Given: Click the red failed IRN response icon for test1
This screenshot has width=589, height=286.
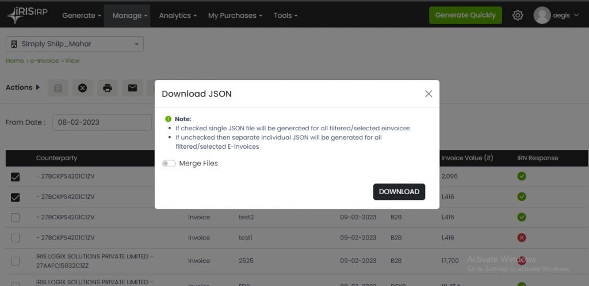Looking at the screenshot, I should (x=522, y=238).
